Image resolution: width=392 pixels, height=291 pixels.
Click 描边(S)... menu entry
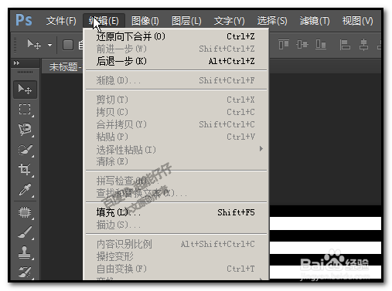[x=176, y=225]
